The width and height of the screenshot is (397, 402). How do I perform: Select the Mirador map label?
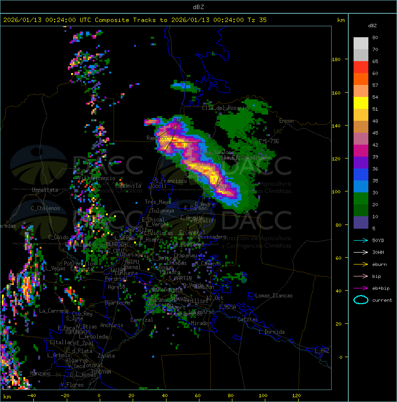pyautogui.click(x=201, y=323)
